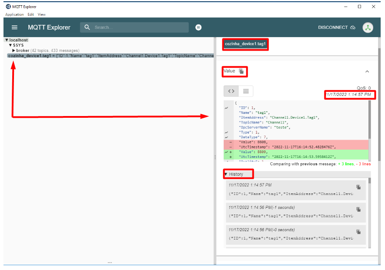Copy the 1:14:57 PM history entry
The width and height of the screenshot is (385, 270).
pos(358,187)
